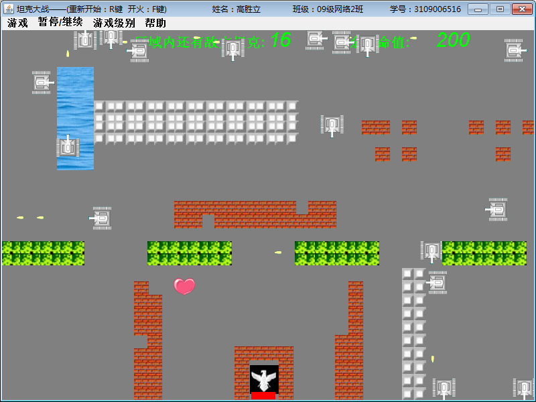Click the blue water block

click(75, 119)
